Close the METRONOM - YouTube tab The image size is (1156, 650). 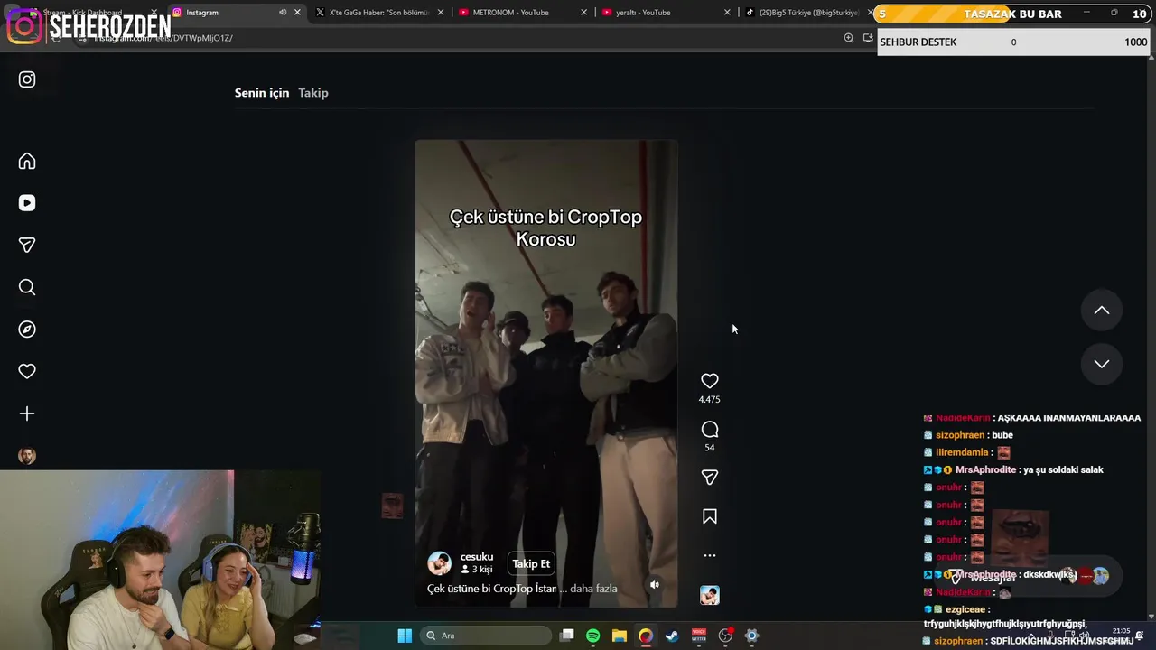point(584,13)
